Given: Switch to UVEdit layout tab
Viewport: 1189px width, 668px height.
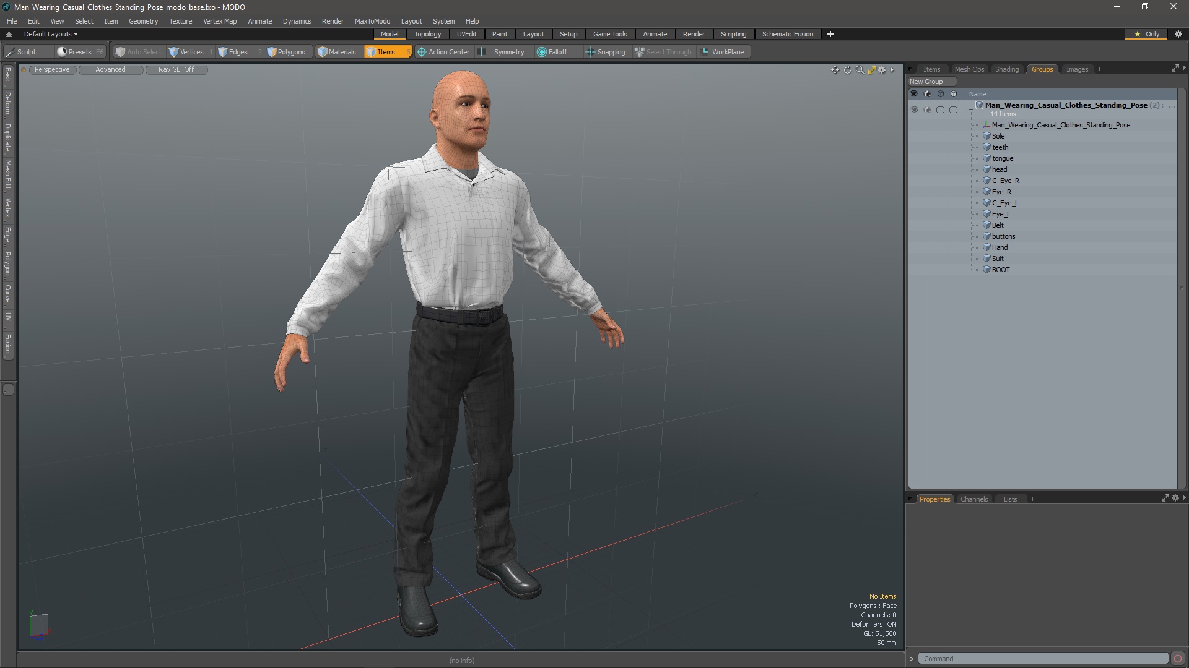Looking at the screenshot, I should 467,33.
